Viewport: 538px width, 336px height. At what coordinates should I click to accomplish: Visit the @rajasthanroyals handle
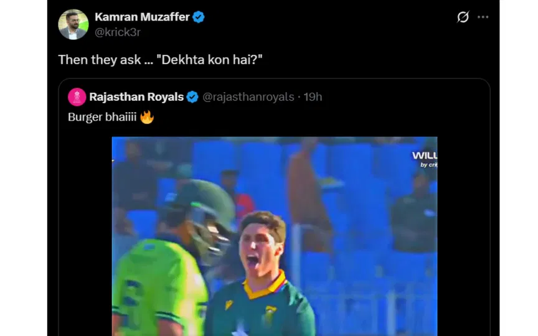pyautogui.click(x=248, y=96)
